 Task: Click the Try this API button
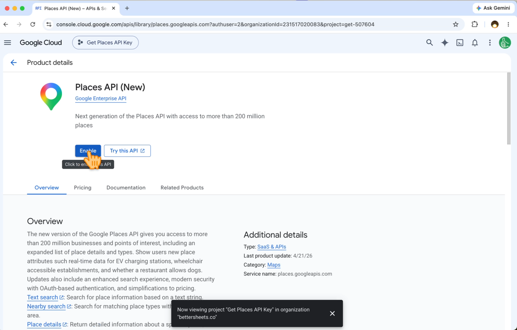pyautogui.click(x=127, y=151)
